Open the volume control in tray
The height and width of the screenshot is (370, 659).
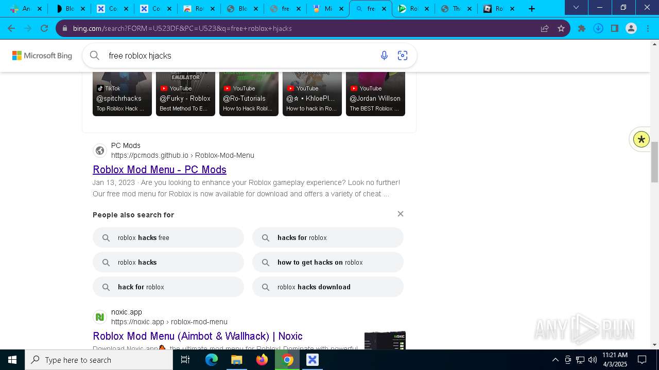click(593, 360)
